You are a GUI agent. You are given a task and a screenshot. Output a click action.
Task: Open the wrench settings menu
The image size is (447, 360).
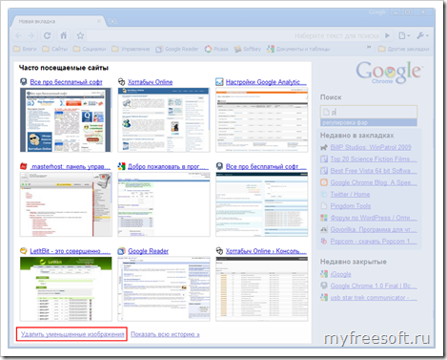[422, 35]
